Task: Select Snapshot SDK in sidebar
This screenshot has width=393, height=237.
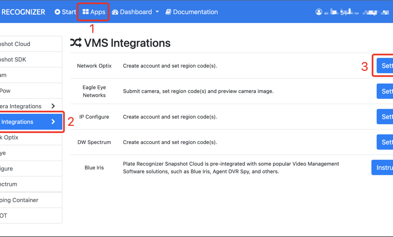Action: point(31,60)
